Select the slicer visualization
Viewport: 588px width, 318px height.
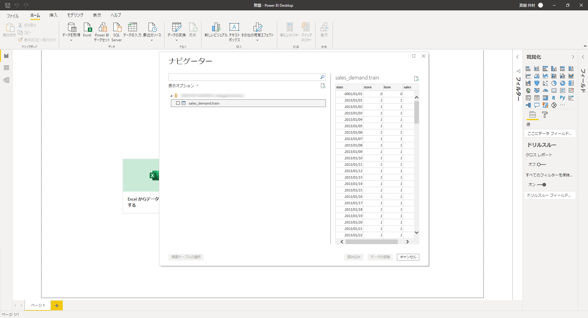(x=528, y=98)
